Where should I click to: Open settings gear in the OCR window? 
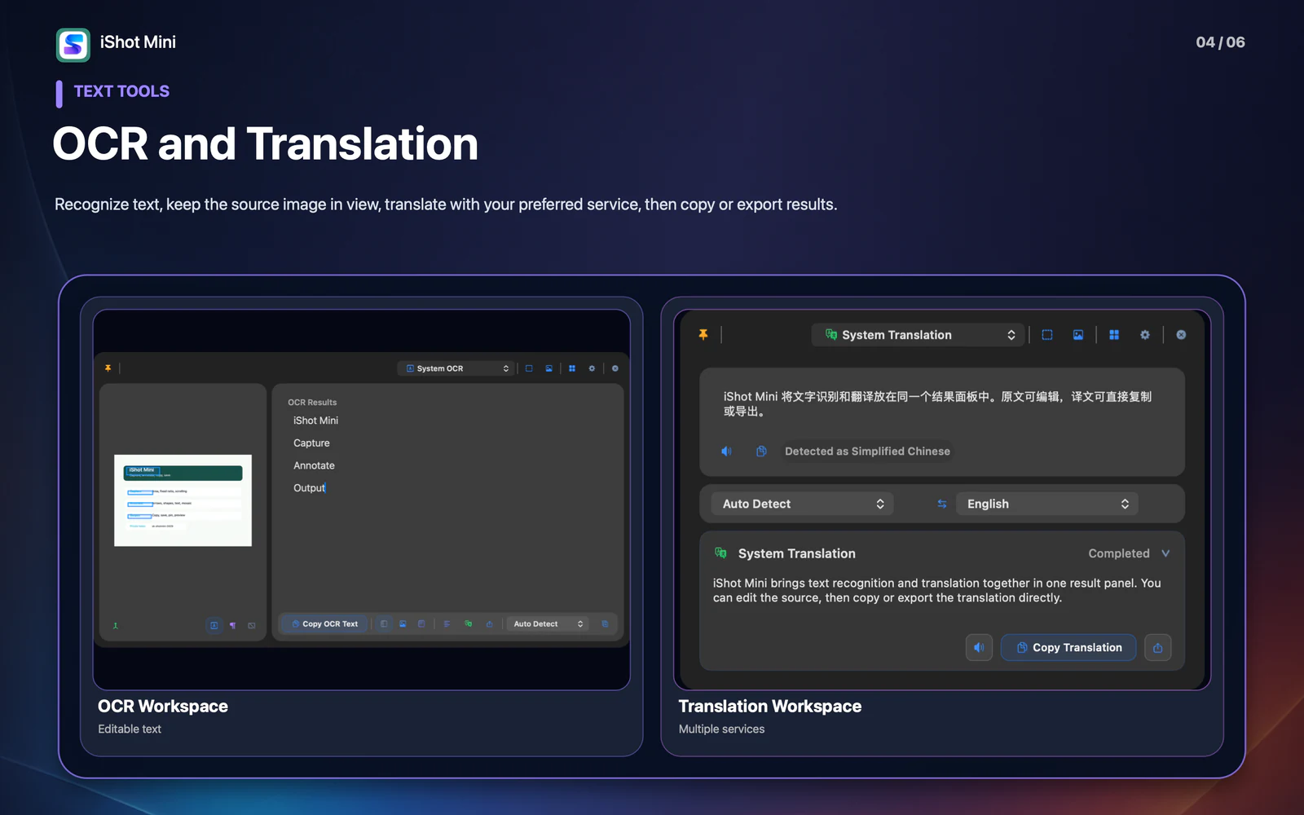click(x=593, y=368)
